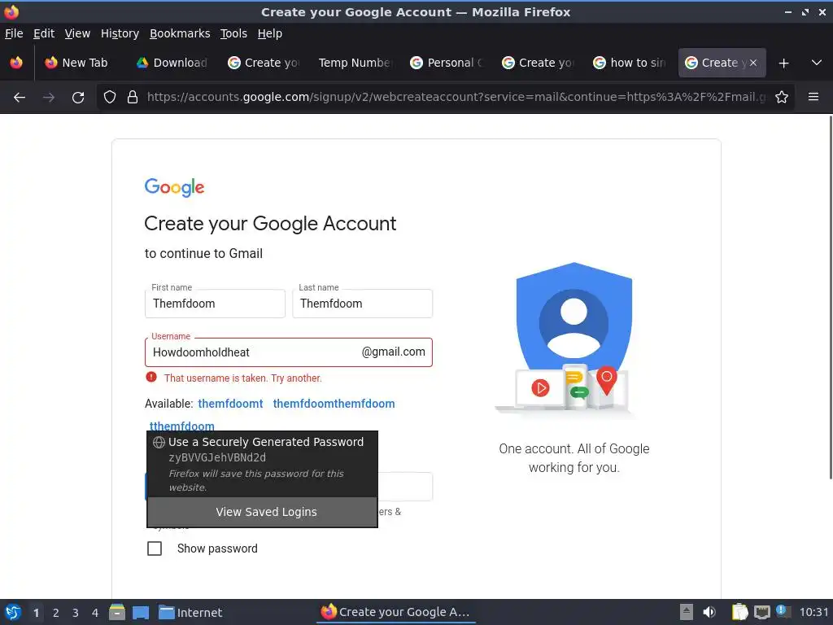833x625 pixels.
Task: Click the Firefox window taskbar button
Action: tap(396, 612)
